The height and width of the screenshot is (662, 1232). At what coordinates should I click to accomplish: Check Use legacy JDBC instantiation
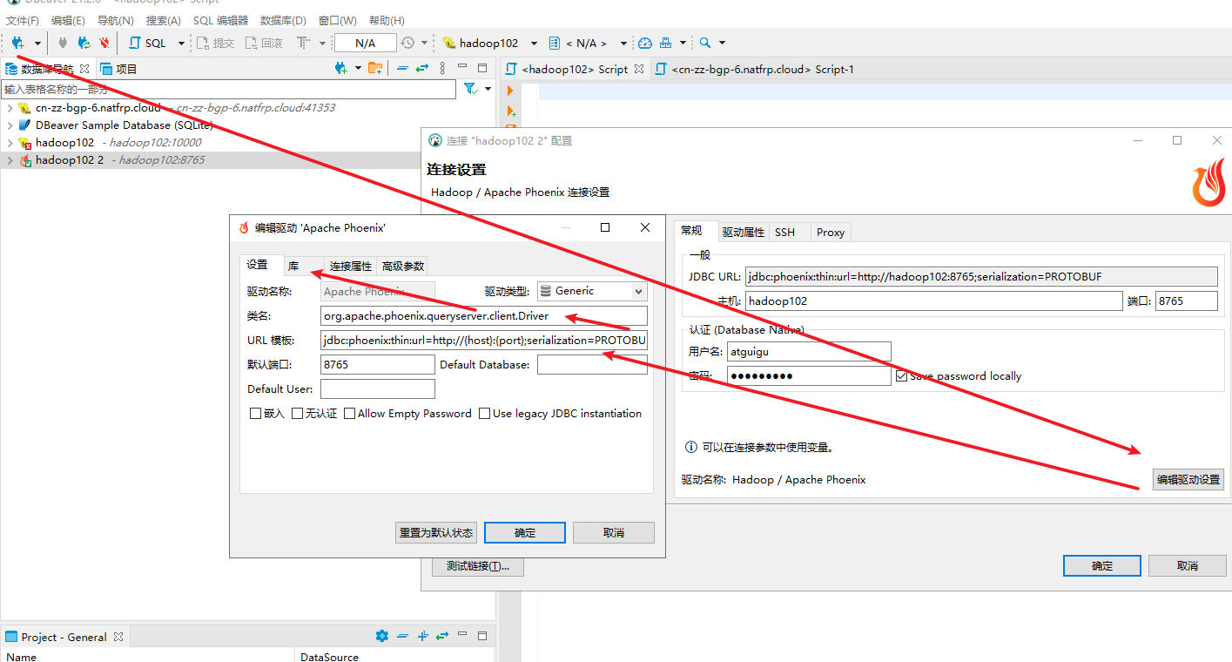[485, 414]
